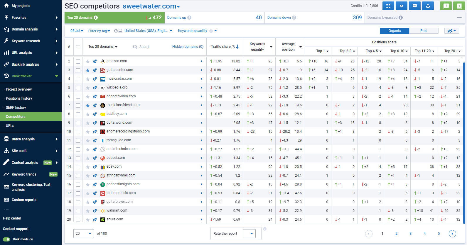The image size is (467, 245).
Task: Click the Hidden domains (0) link
Action: point(188,47)
